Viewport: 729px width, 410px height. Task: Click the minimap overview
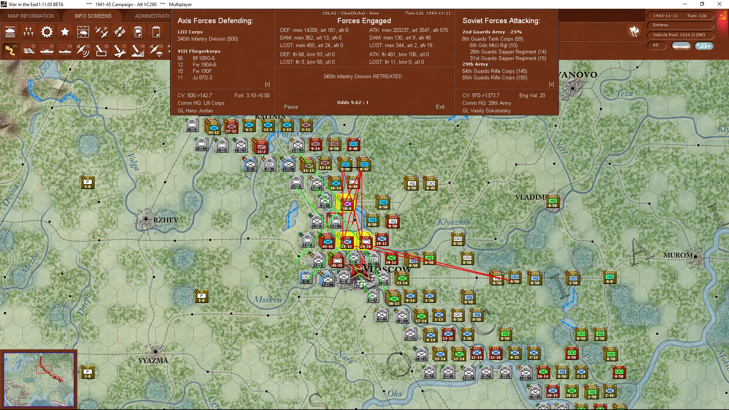tap(39, 380)
